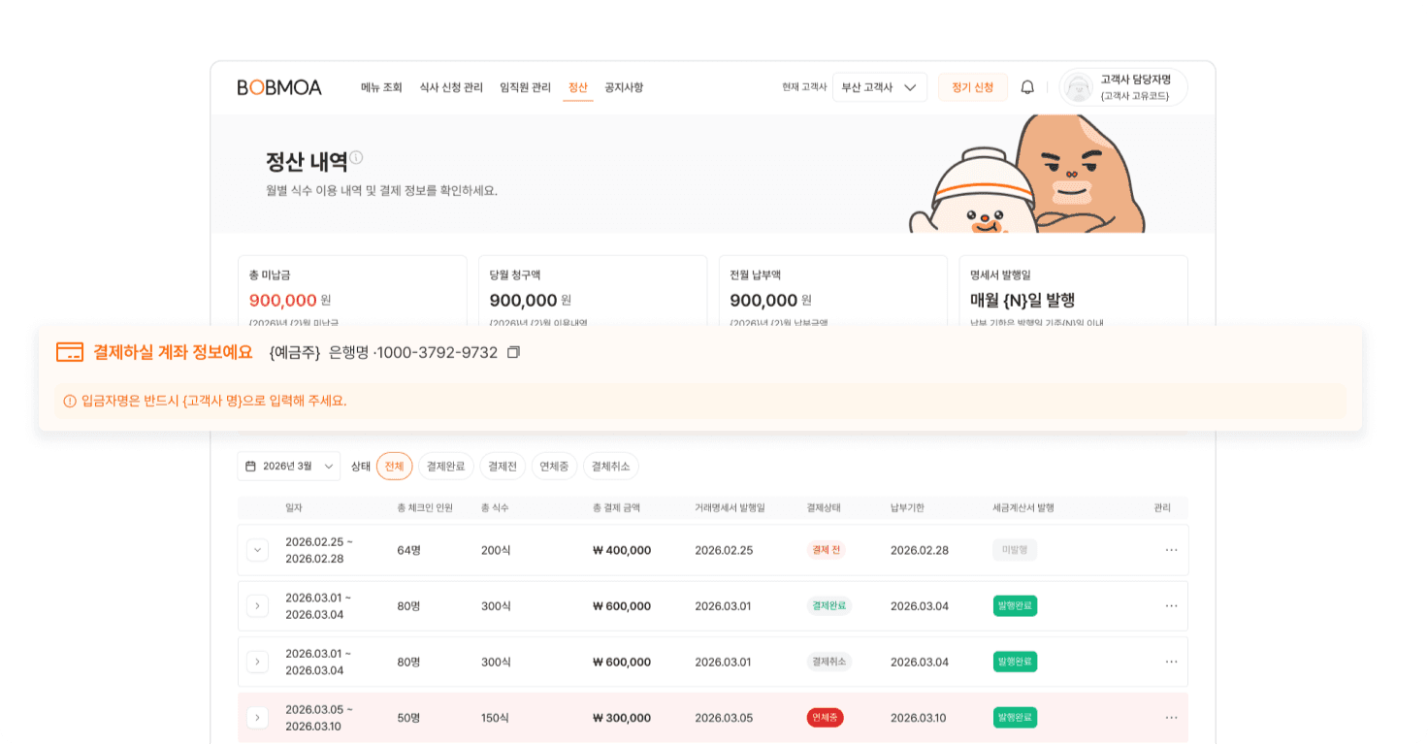Open the 고객사 담당자명 profile
Viewport: 1428px width, 745px height.
click(x=1123, y=87)
